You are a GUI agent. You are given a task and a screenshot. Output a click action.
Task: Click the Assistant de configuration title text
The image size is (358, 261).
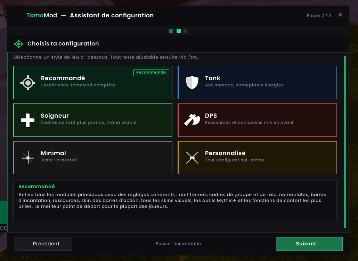coord(112,15)
